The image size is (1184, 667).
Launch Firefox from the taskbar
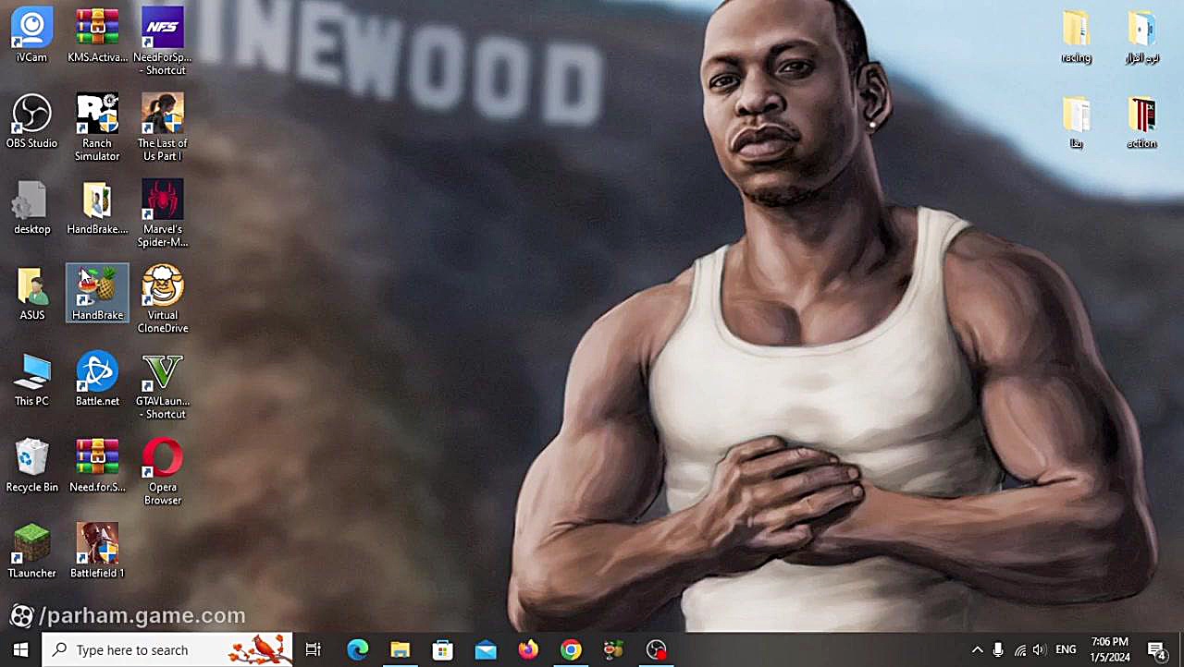point(528,649)
